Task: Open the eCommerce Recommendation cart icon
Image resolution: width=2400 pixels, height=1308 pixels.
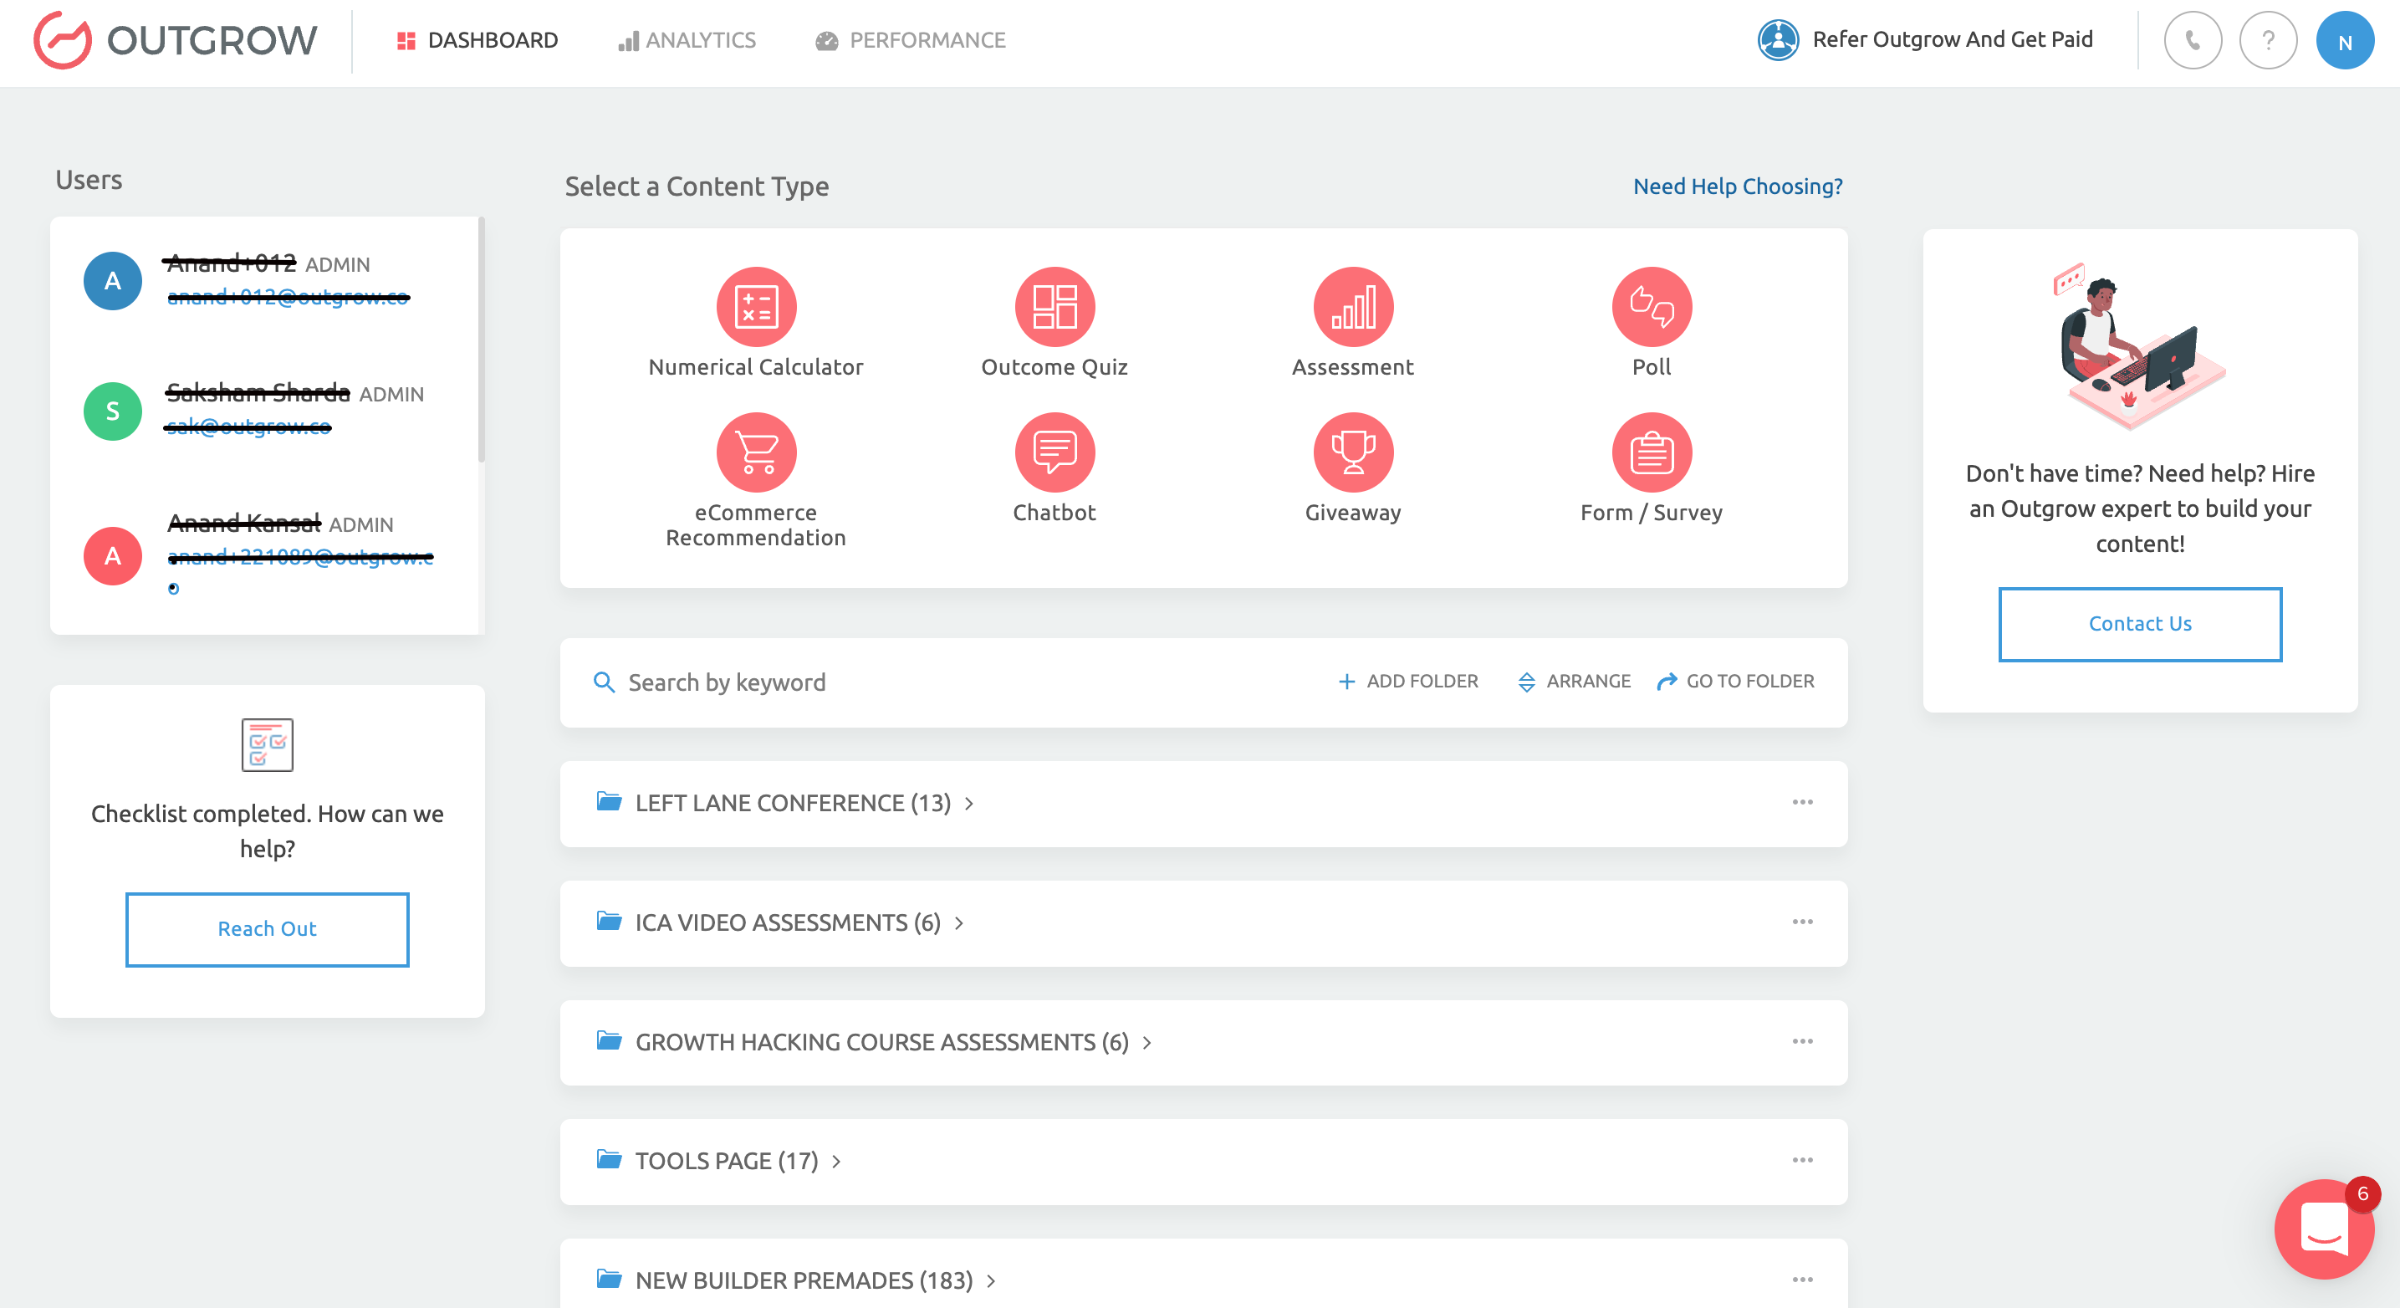Action: point(756,452)
